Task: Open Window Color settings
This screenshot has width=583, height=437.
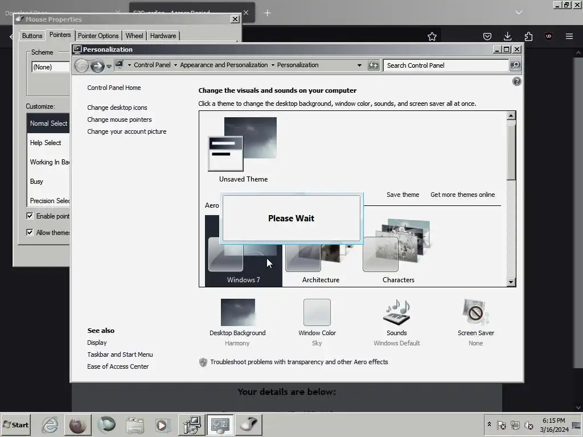Action: click(x=317, y=322)
